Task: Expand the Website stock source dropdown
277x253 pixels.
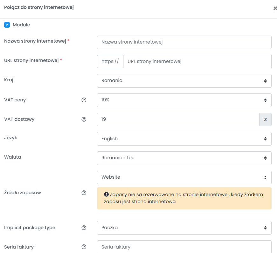Action: tap(184, 177)
